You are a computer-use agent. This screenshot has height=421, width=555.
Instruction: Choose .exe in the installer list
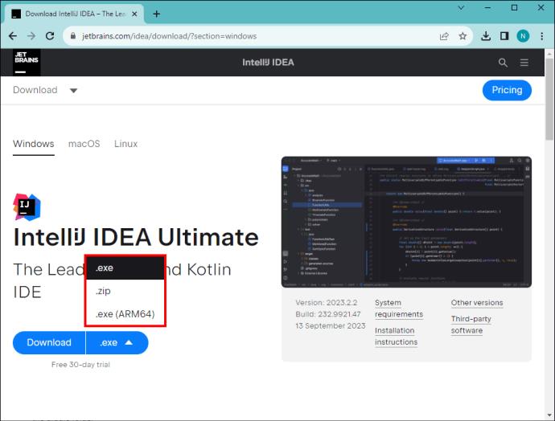pyautogui.click(x=125, y=268)
